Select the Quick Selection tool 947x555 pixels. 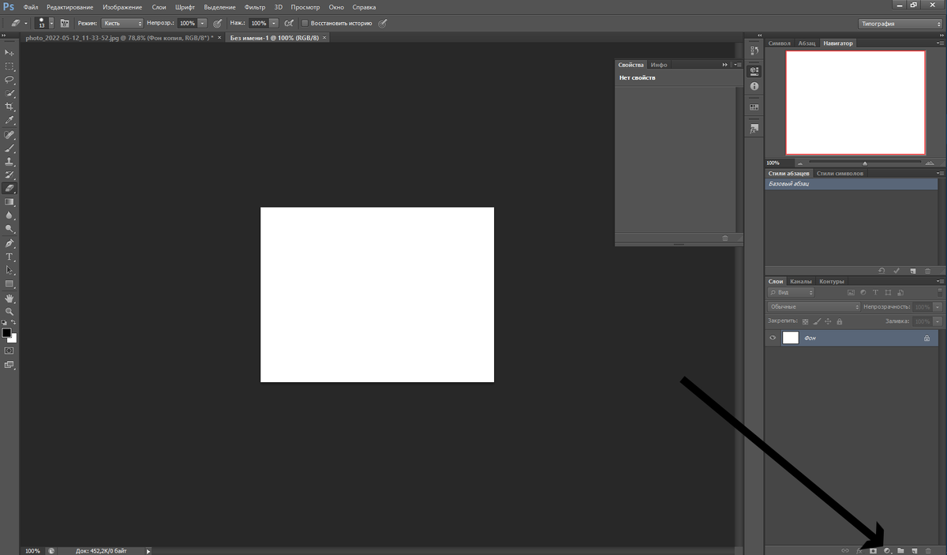pyautogui.click(x=9, y=93)
